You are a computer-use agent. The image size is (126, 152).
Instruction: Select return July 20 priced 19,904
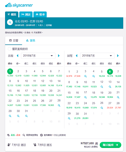[x=110, y=95]
